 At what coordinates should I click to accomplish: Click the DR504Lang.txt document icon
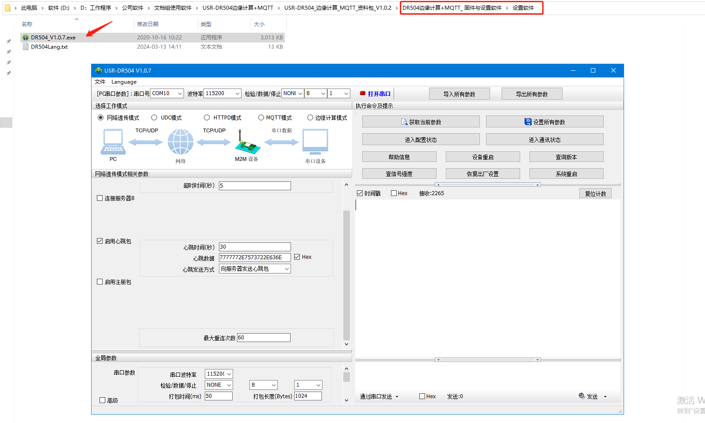coord(26,47)
